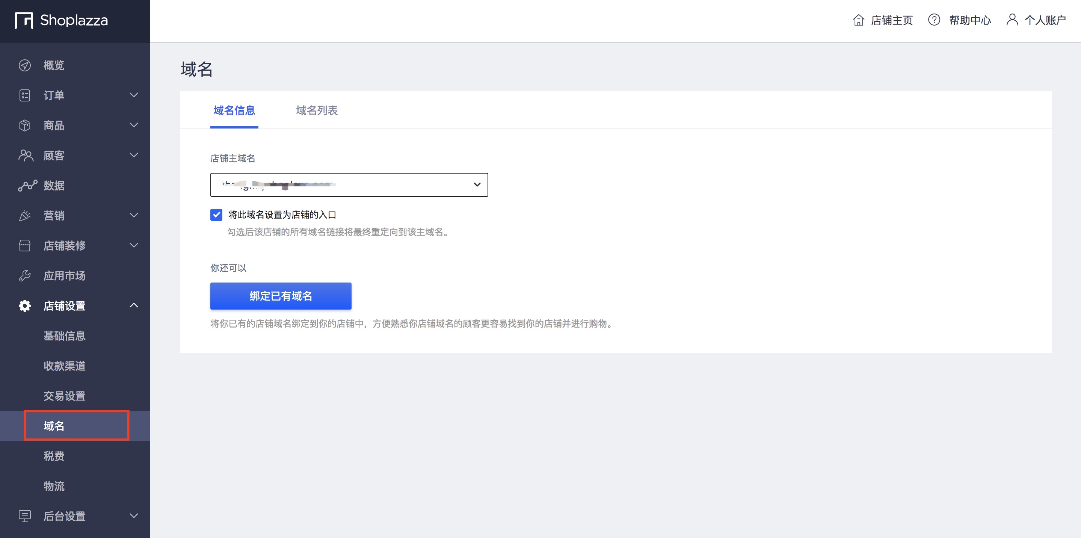
Task: Click the 应用市场 wrench icon
Action: [x=25, y=276]
